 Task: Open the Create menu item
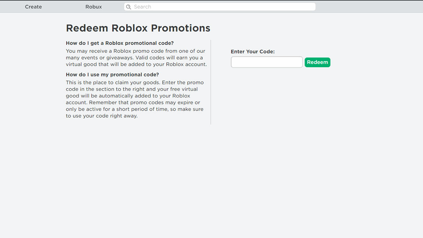coord(33,7)
